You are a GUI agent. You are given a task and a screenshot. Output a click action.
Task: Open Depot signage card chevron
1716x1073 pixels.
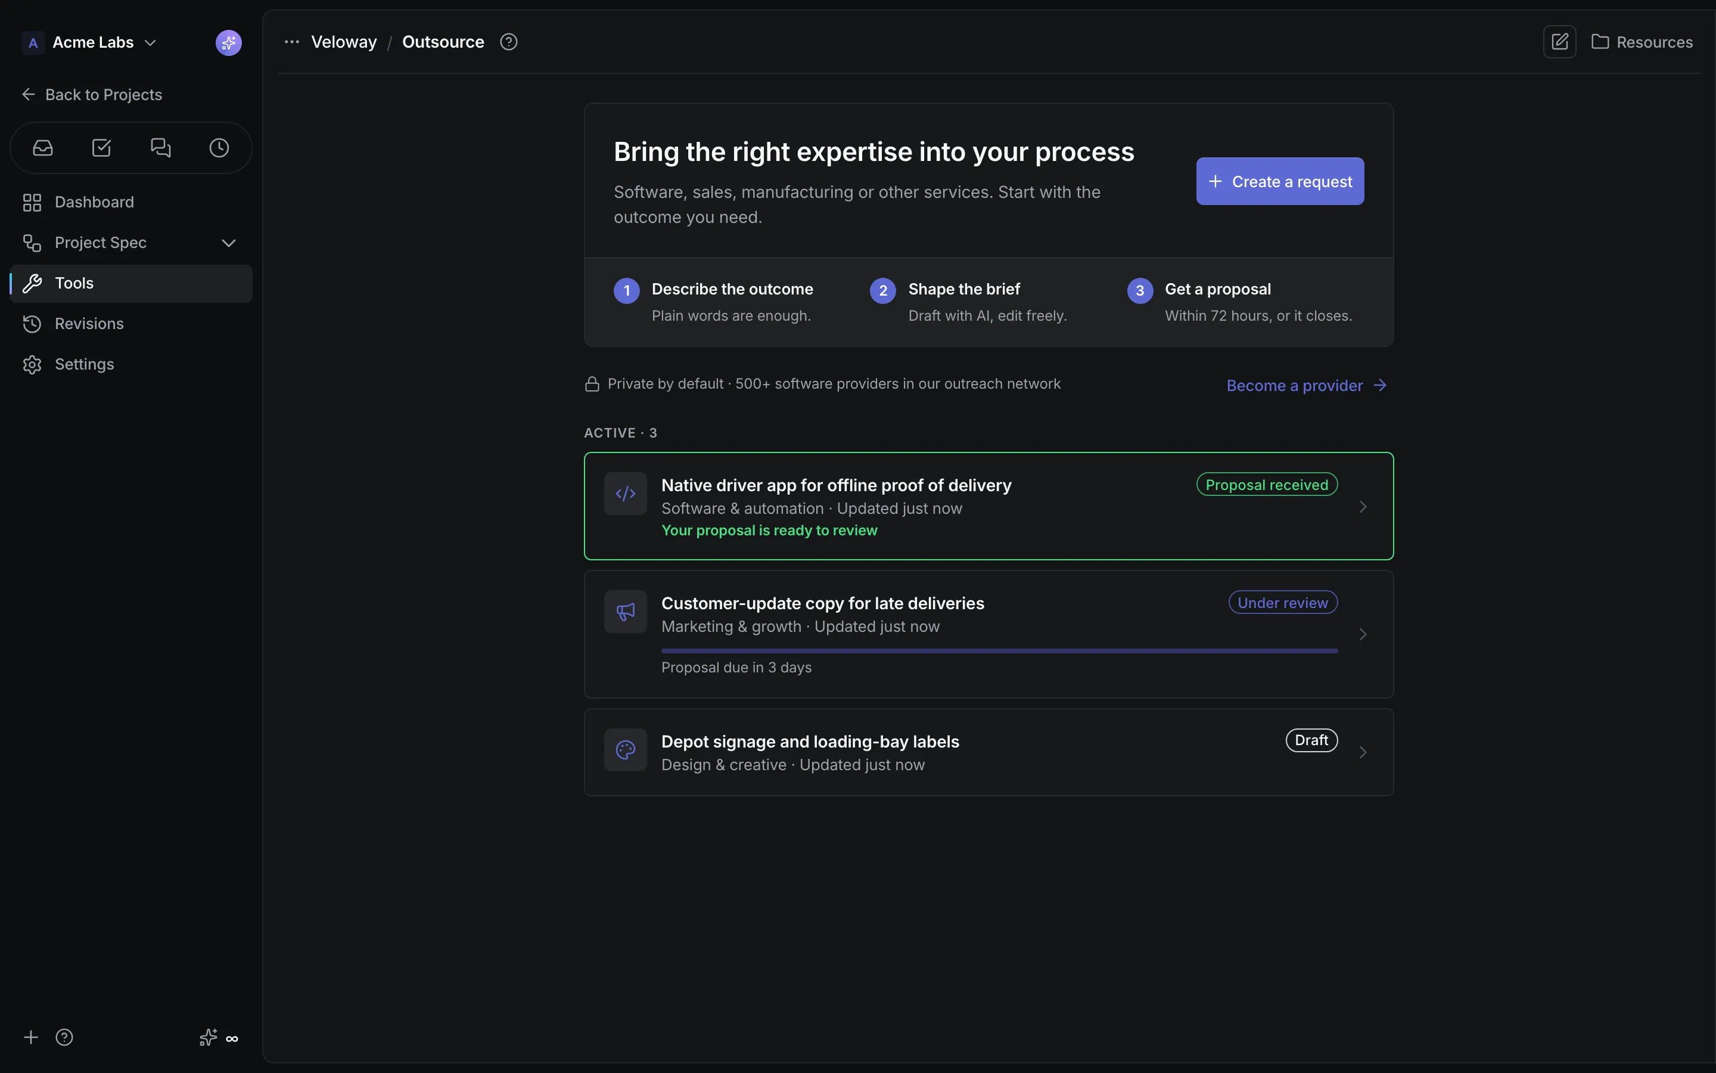pos(1362,752)
